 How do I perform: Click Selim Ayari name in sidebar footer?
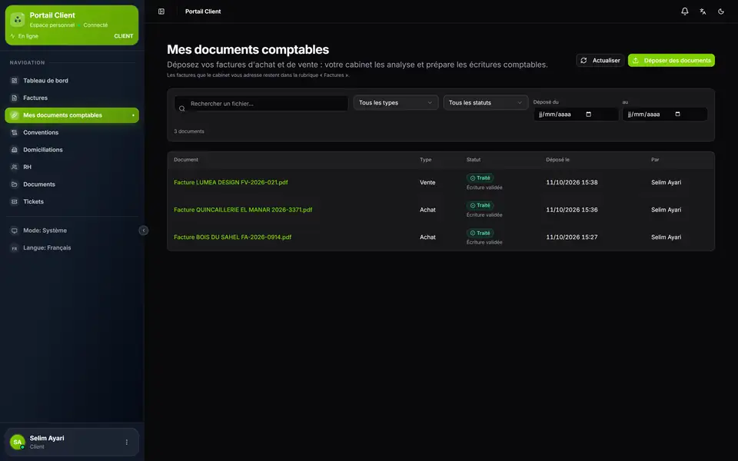[x=47, y=438]
